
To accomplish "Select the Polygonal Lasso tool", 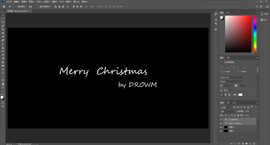I will tap(3, 22).
